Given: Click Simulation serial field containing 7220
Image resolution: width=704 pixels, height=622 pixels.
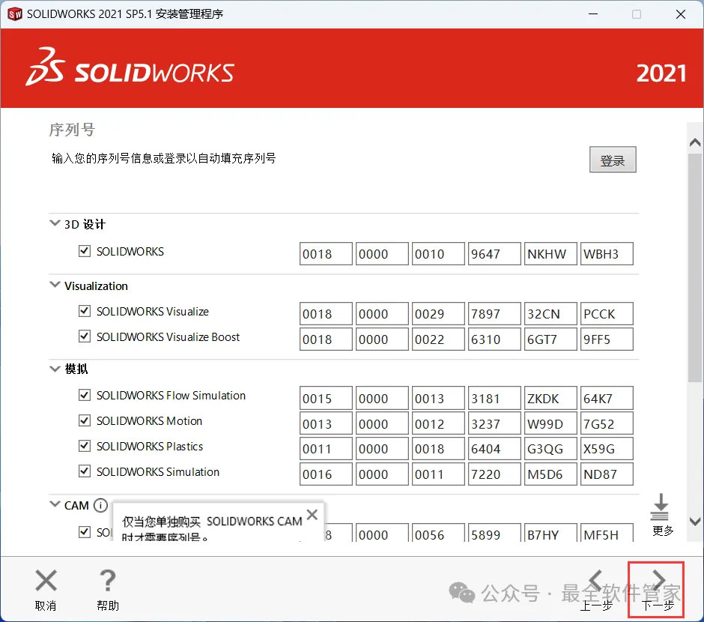Looking at the screenshot, I should pos(494,474).
